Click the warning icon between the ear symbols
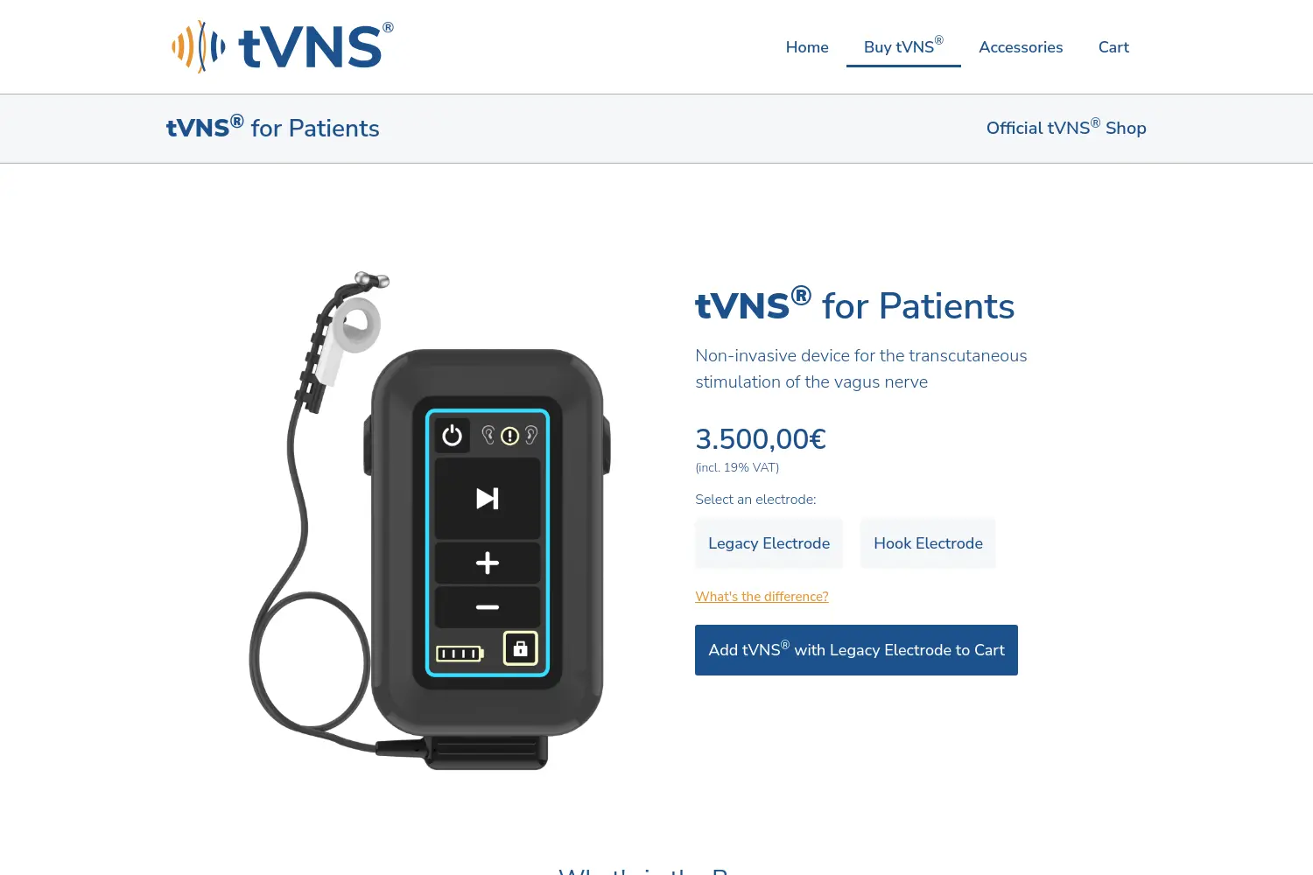 [510, 436]
